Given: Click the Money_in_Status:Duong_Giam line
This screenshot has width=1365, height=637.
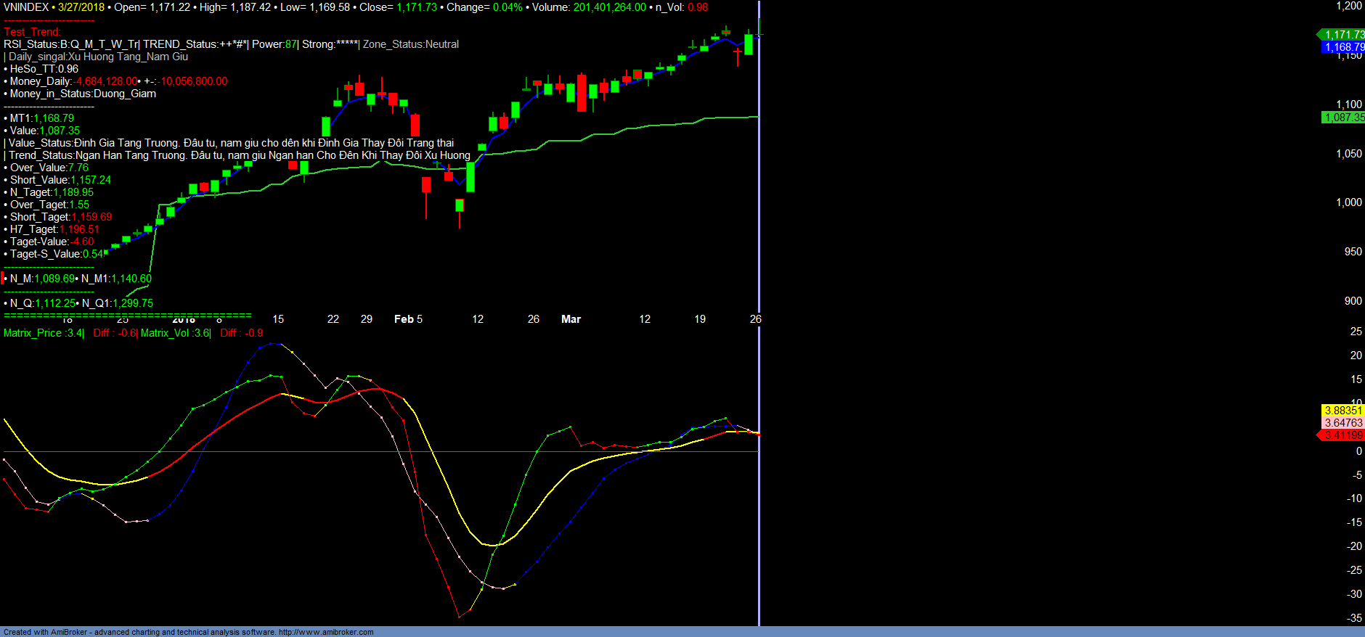Looking at the screenshot, I should click(82, 94).
